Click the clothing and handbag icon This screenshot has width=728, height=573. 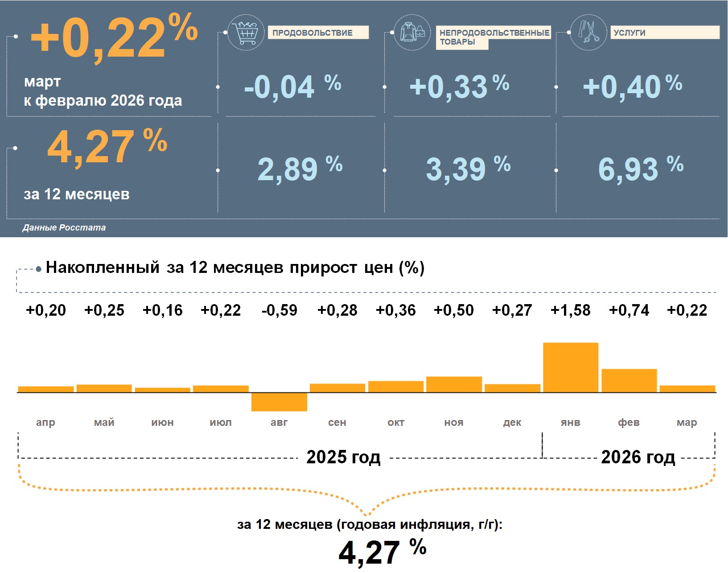click(412, 33)
